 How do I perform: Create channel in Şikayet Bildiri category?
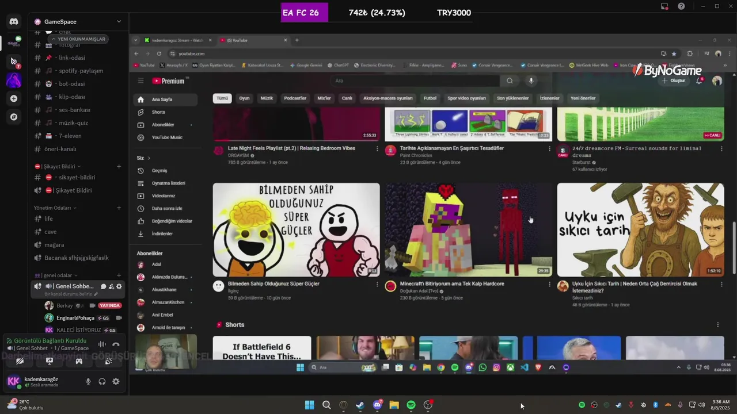point(119,166)
